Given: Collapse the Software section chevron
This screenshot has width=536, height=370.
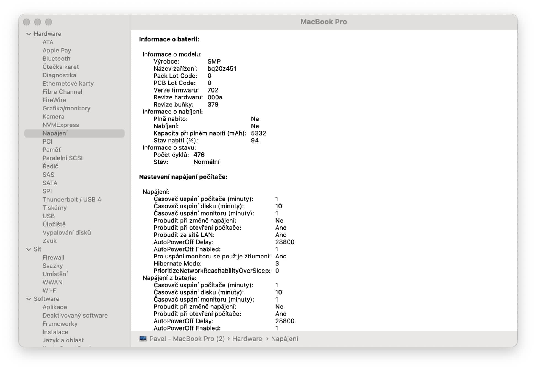Looking at the screenshot, I should tap(29, 299).
